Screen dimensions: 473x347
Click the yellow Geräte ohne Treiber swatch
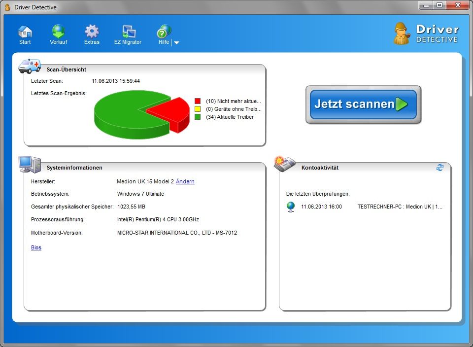click(x=198, y=109)
